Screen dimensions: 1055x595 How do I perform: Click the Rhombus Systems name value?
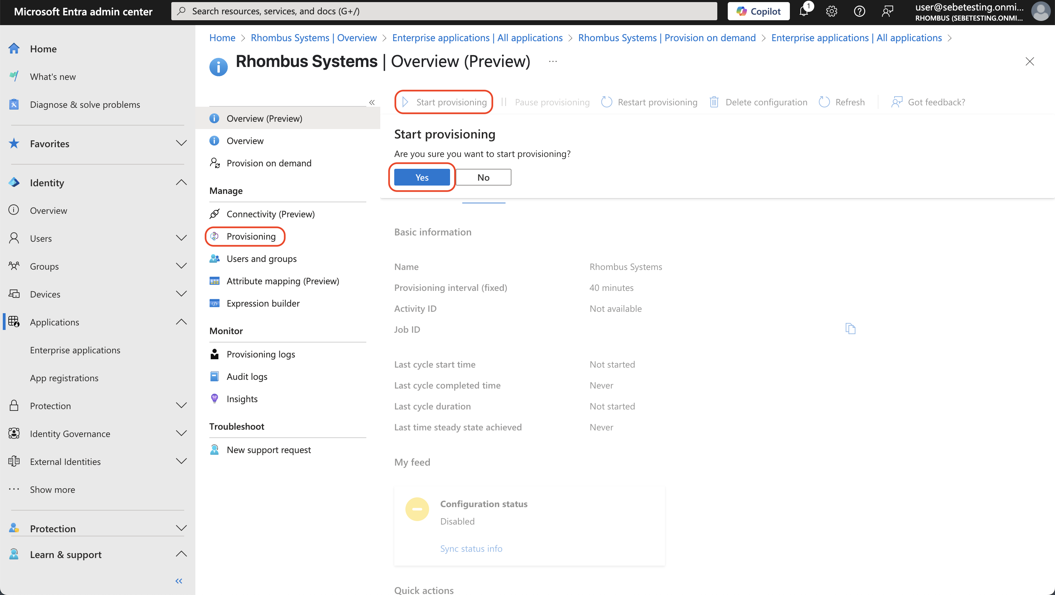(626, 266)
